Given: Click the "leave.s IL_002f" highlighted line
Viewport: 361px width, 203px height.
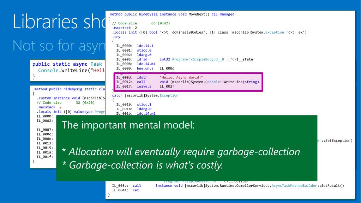Looking at the screenshot, I should (145, 86).
